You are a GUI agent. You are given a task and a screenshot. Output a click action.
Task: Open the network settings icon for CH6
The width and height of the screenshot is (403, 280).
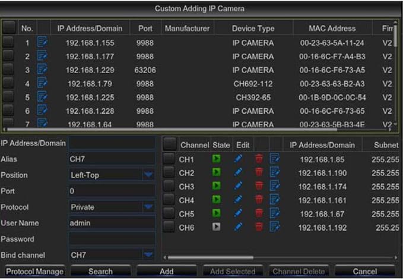coord(275,226)
